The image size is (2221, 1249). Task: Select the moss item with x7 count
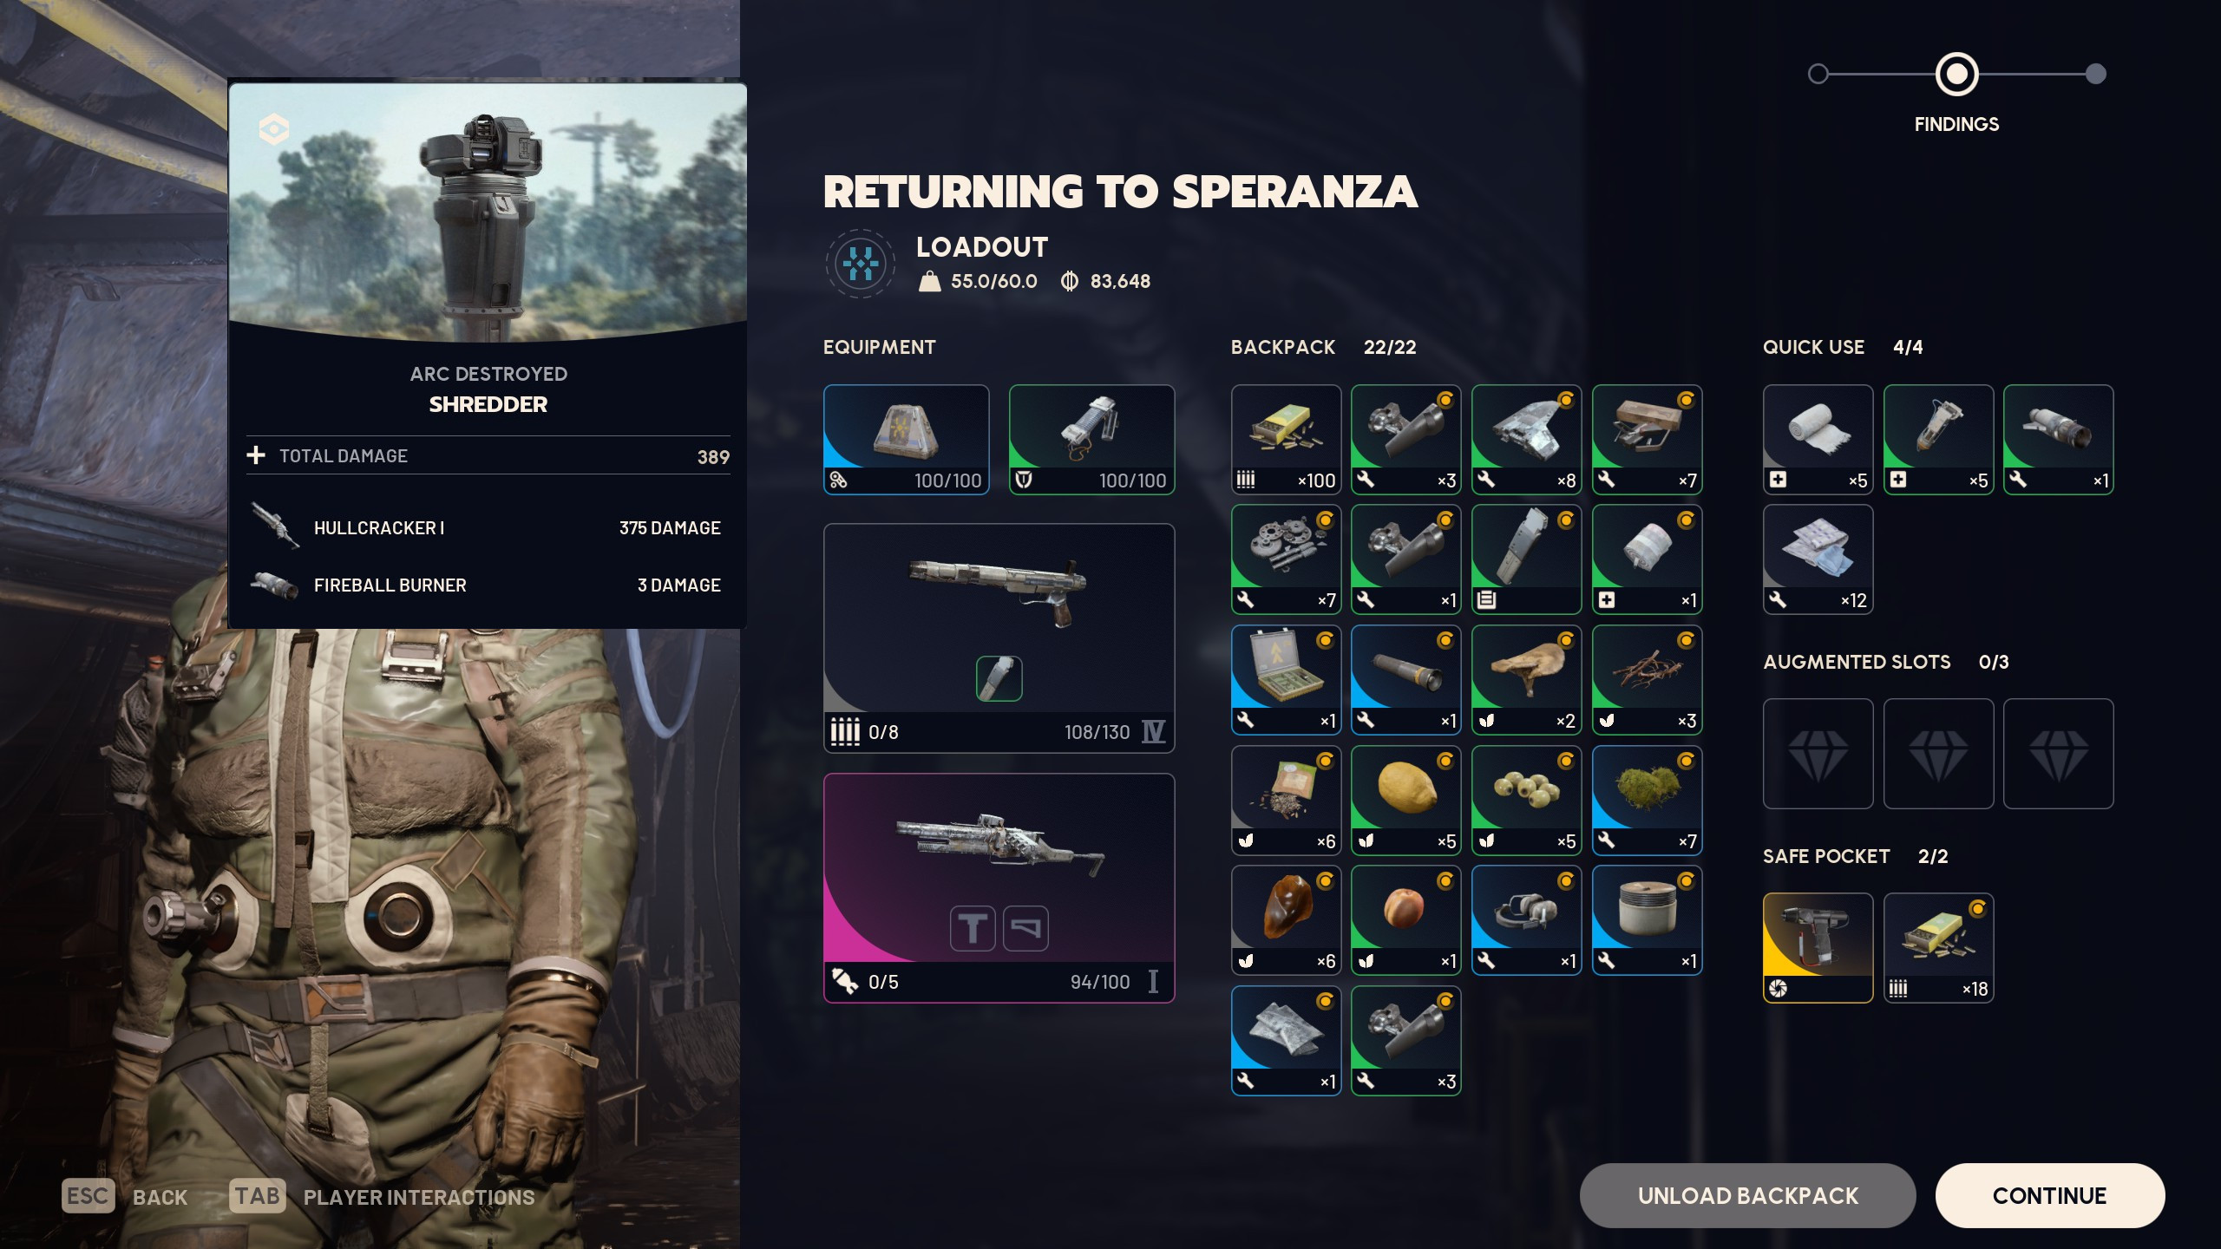pos(1647,801)
